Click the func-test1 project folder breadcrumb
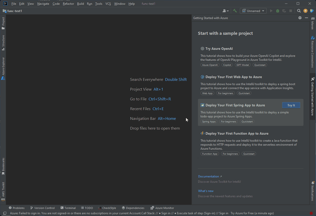The height and width of the screenshot is (216, 316). click(12, 11)
